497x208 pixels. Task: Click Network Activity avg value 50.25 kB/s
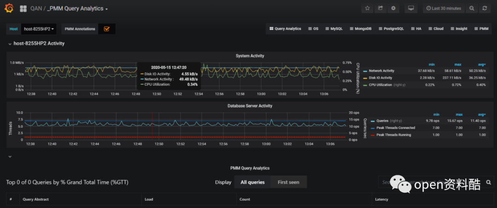click(477, 71)
